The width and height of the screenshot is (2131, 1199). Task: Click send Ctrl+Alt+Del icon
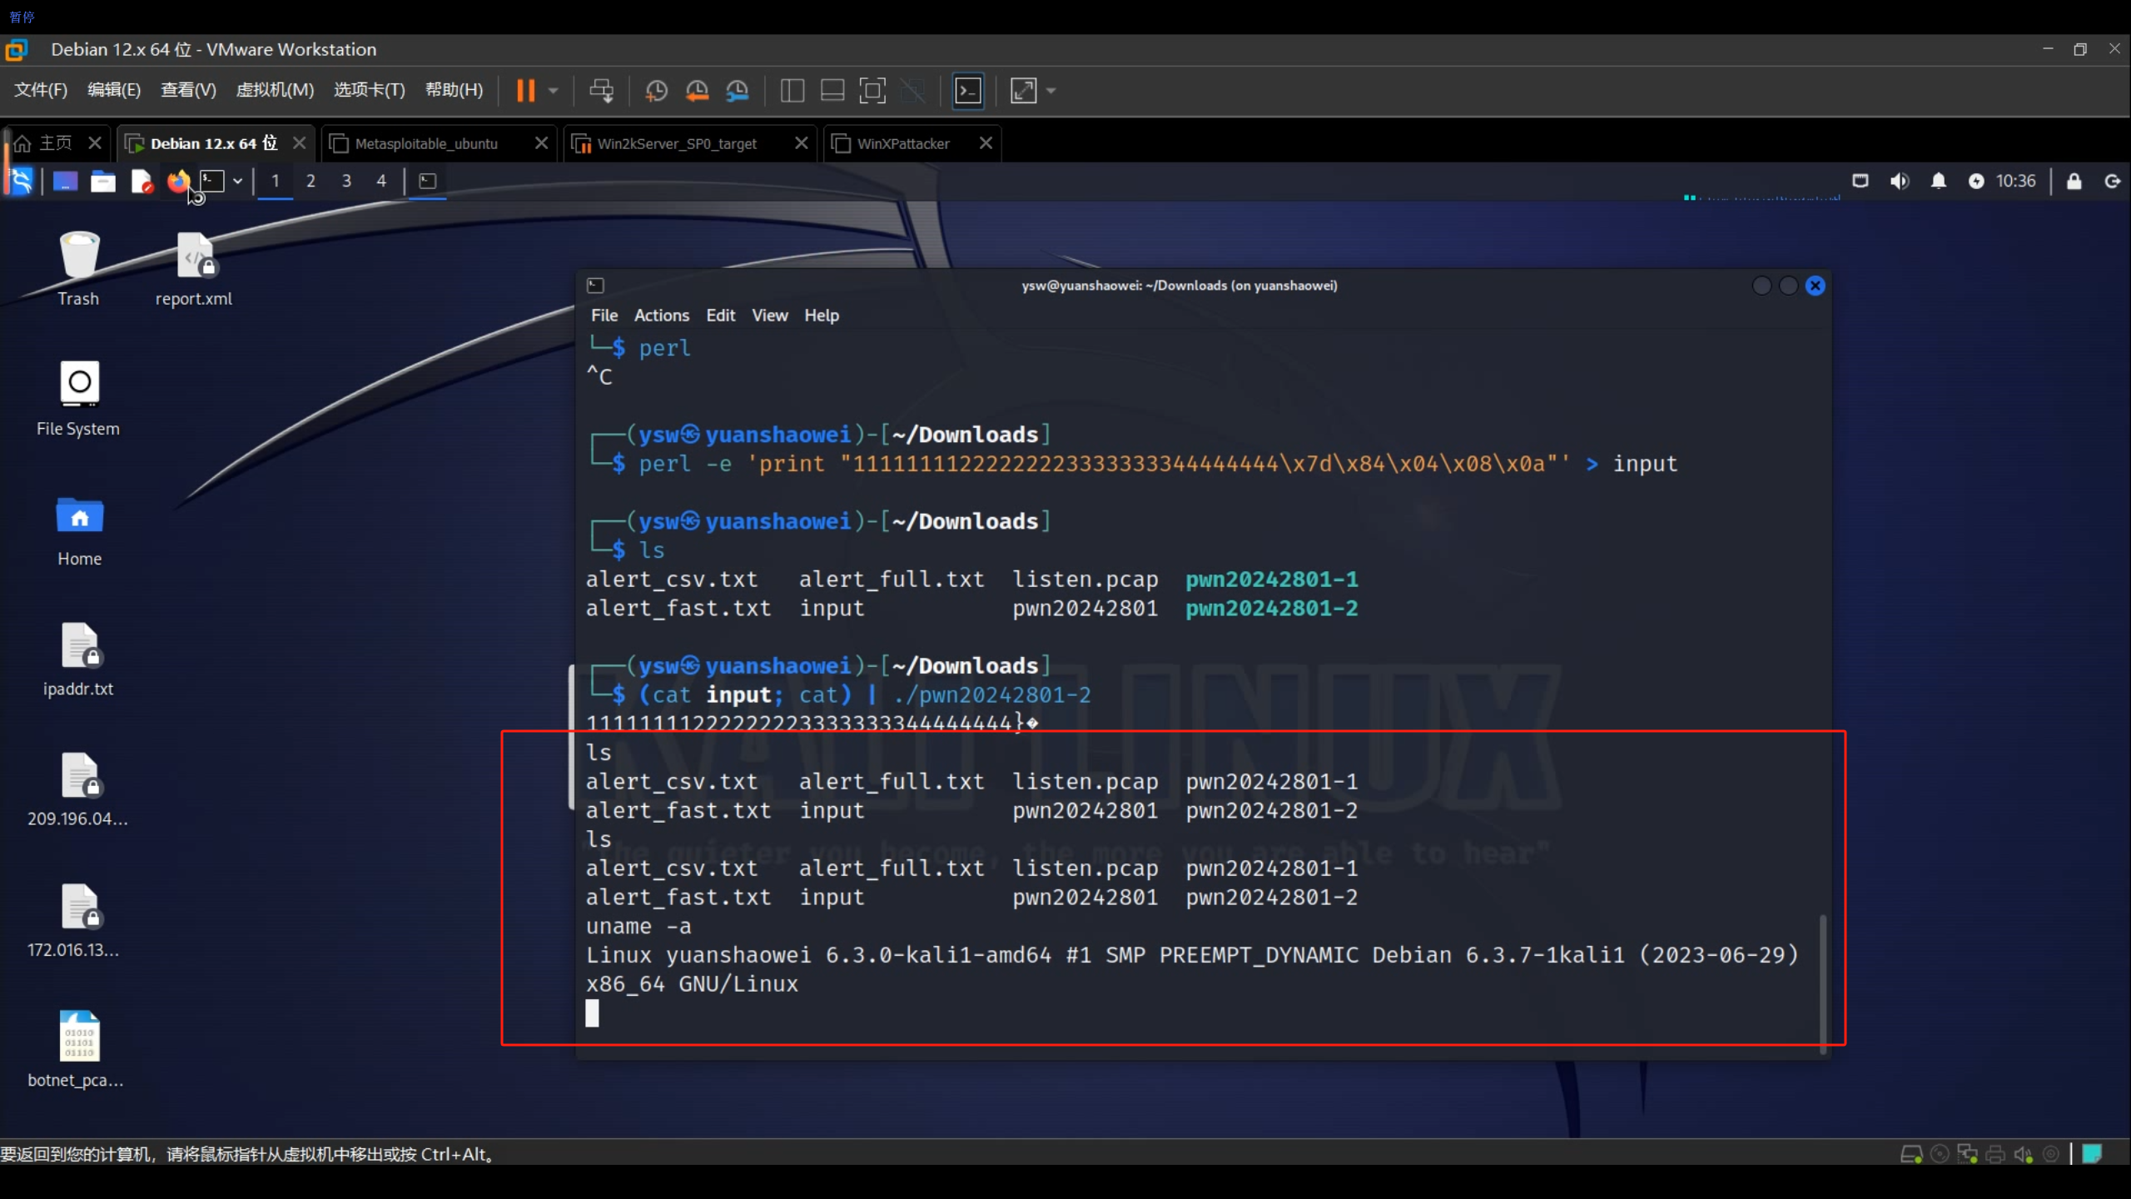coord(601,90)
